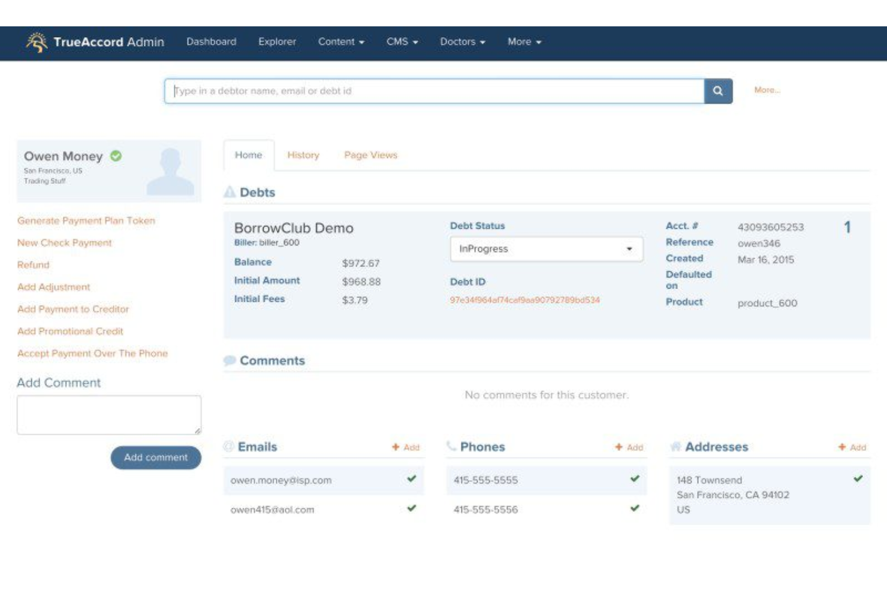The image size is (887, 591).
Task: Click the checkmark for owen415@aol.com
Action: (412, 508)
